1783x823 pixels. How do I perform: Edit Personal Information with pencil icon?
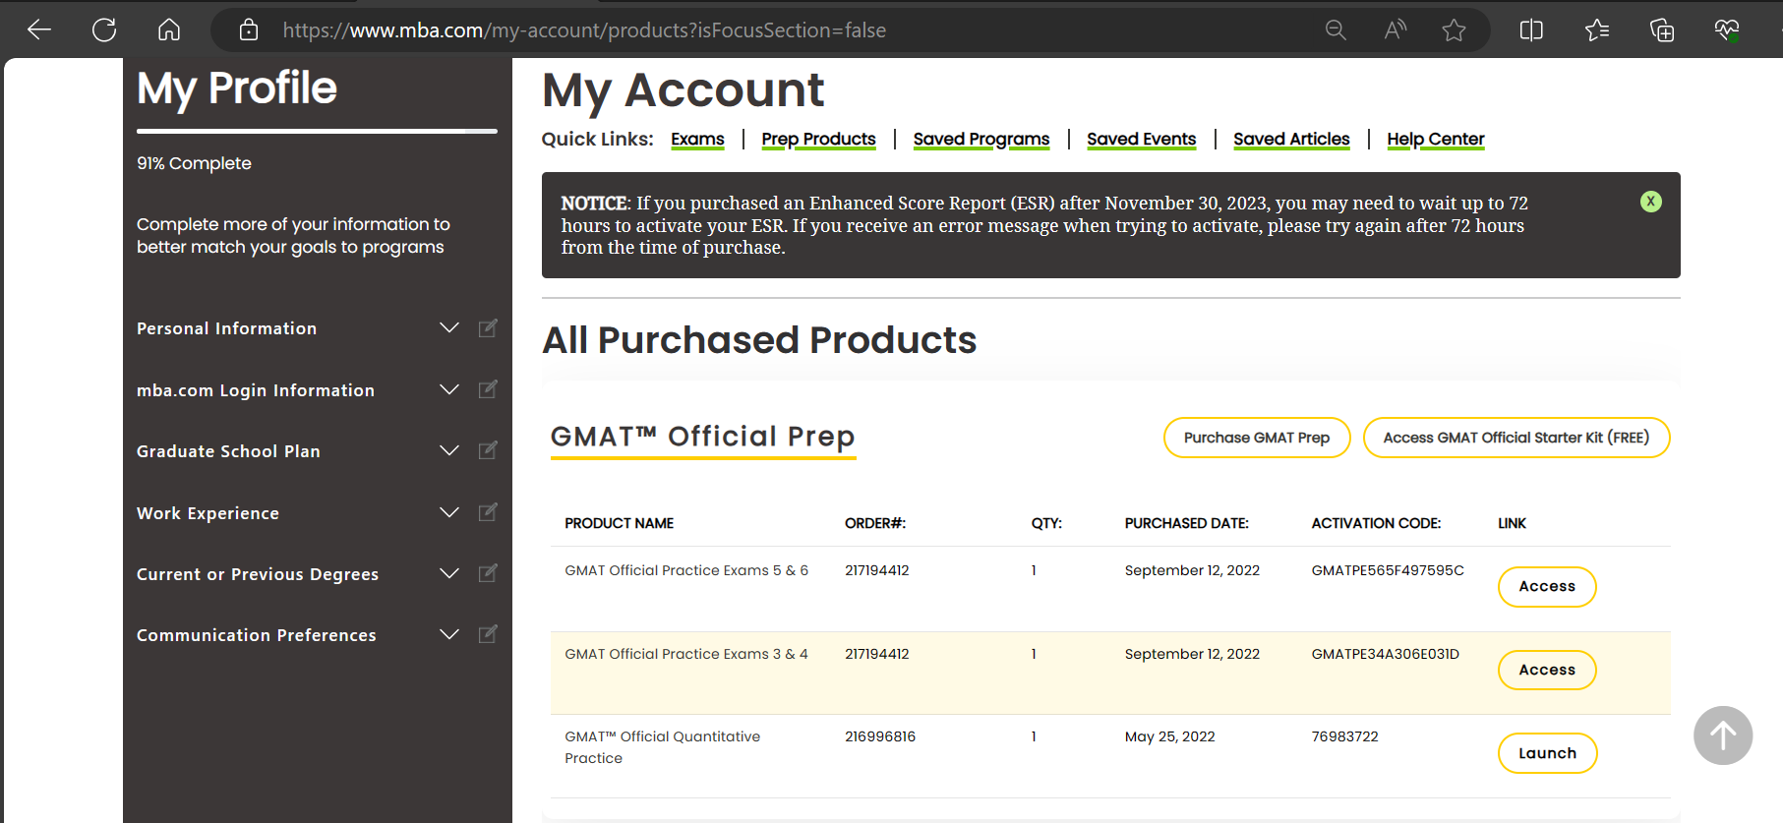point(488,327)
